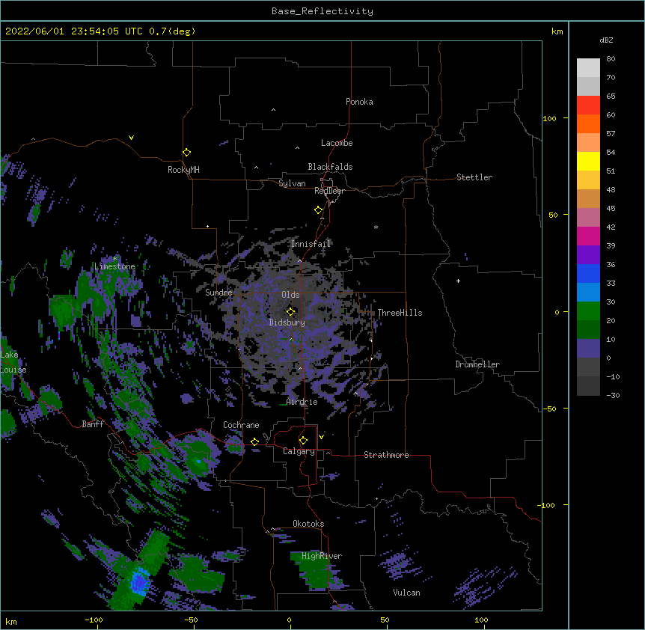Click the green echo patch over HighRiver
Viewport: 645px width, 630px height.
click(315, 572)
